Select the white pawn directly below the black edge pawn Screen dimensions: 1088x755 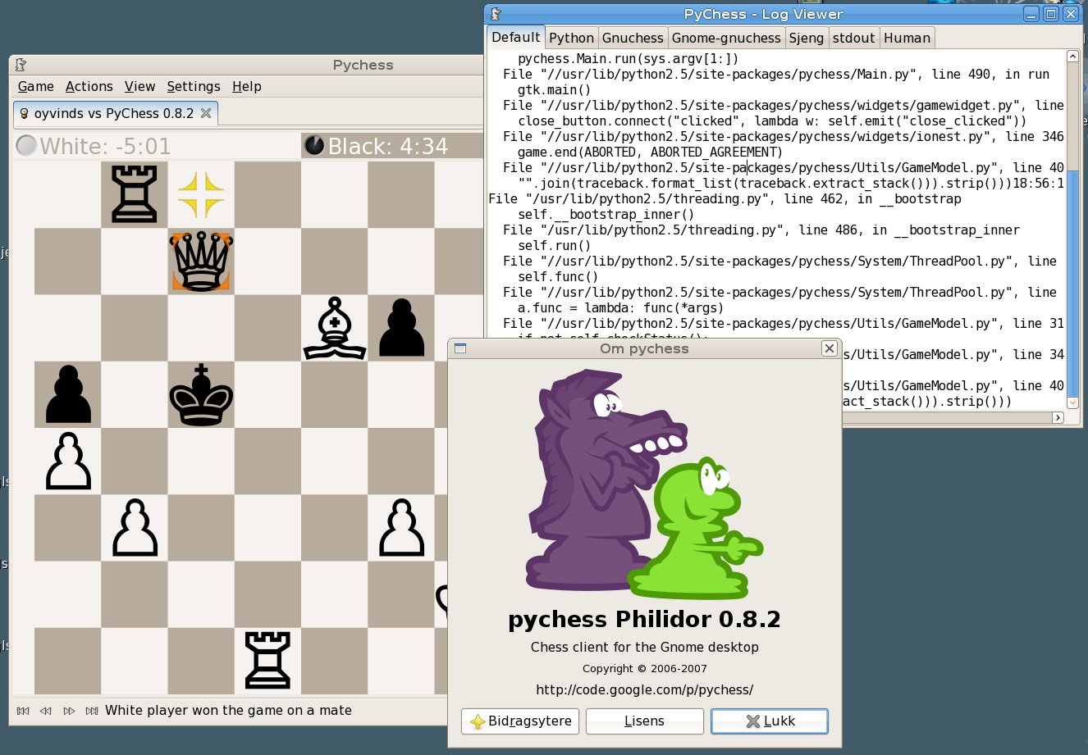point(68,461)
